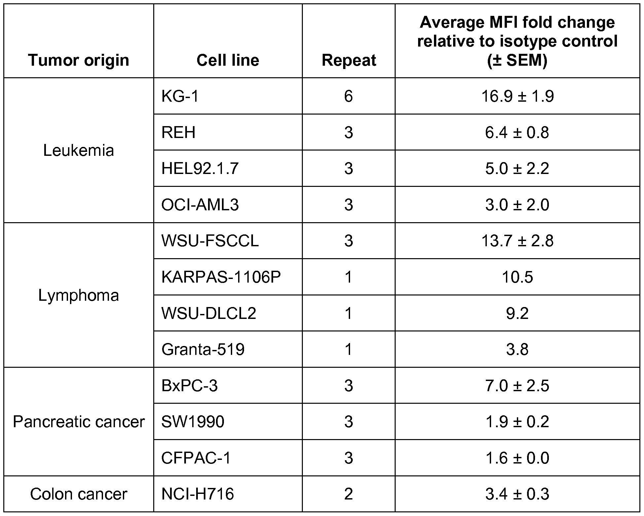Image resolution: width=644 pixels, height=516 pixels.
Task: Click the 16.9 ± 1.9 MFI value
Action: (x=517, y=96)
